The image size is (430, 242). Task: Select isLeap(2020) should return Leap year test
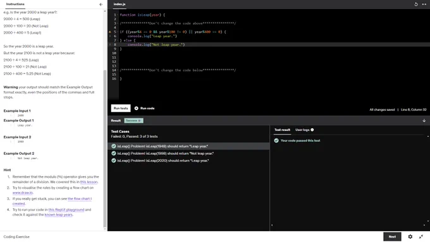tap(188, 160)
